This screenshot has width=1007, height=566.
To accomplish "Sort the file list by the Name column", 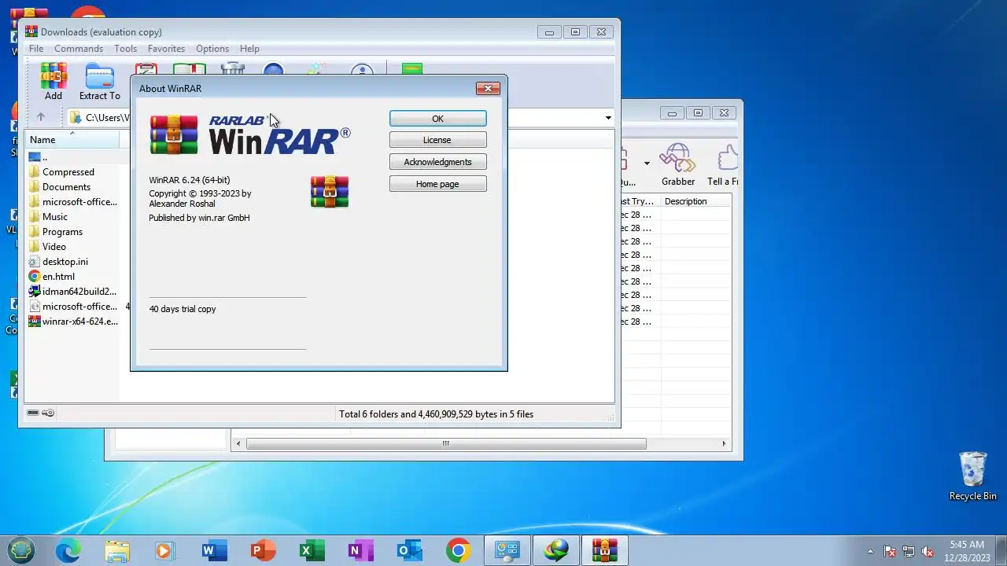I will [x=72, y=139].
